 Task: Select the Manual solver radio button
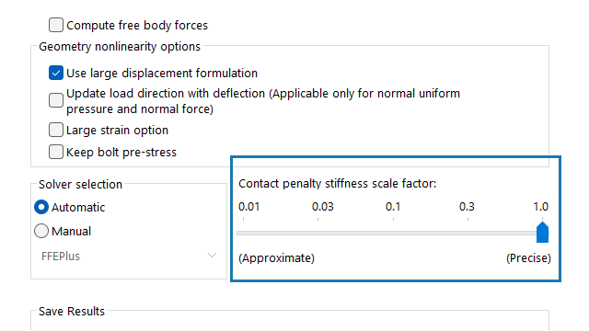[x=41, y=231]
